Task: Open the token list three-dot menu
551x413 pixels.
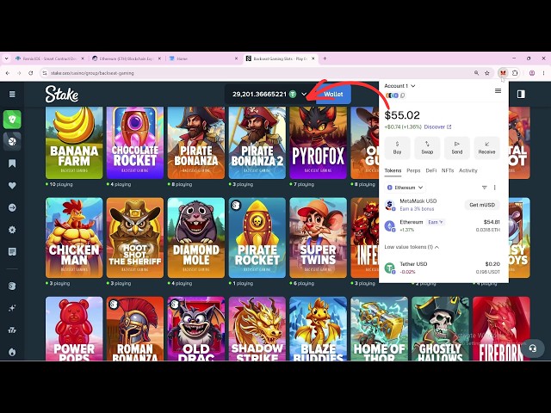Action: pos(494,188)
